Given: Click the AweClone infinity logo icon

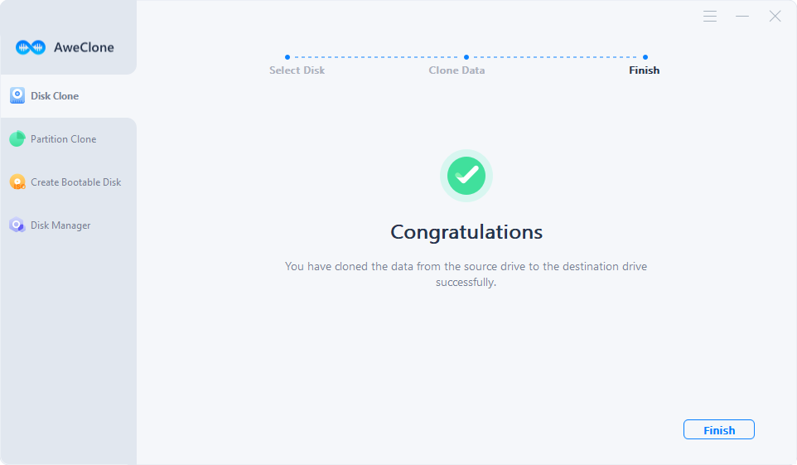Looking at the screenshot, I should (31, 47).
